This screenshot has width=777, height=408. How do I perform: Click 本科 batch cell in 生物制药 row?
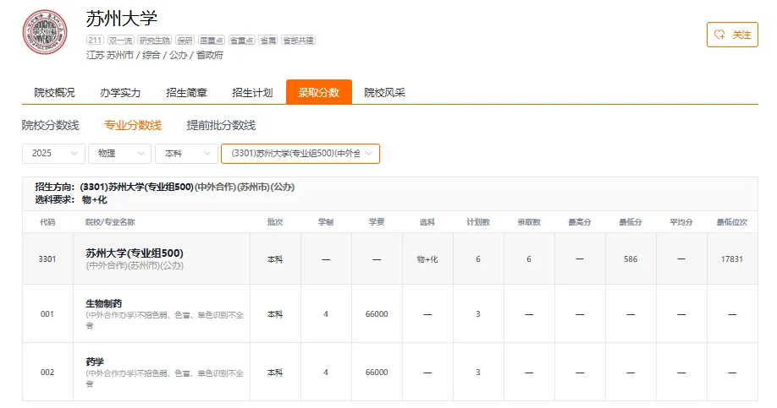(275, 314)
